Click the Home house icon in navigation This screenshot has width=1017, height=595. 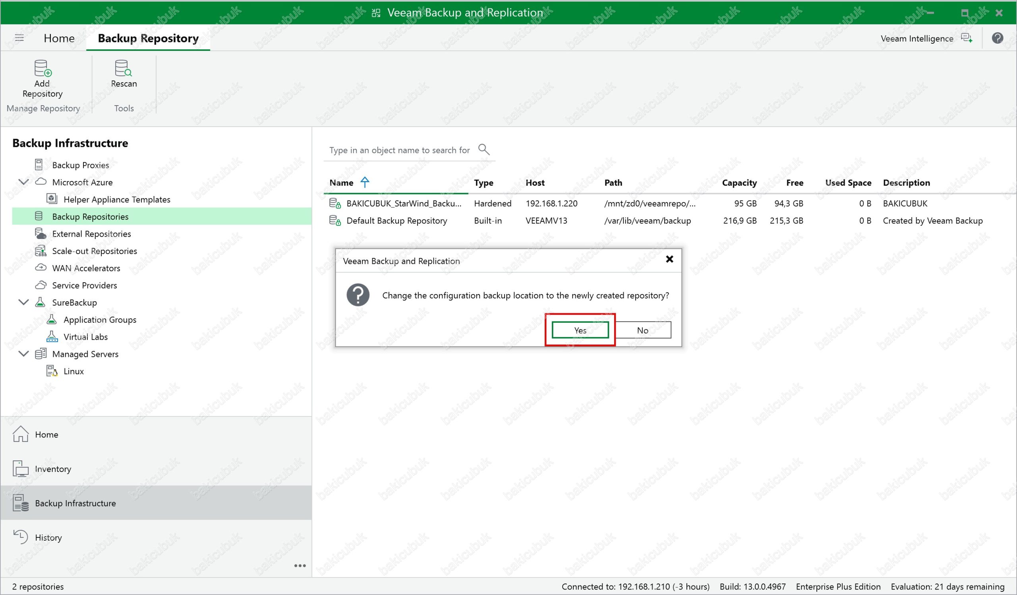click(x=21, y=434)
